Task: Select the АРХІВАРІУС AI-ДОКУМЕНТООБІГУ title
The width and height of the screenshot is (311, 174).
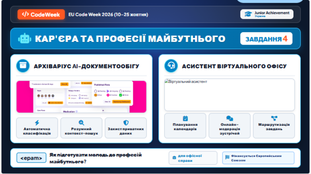Action: (87, 66)
